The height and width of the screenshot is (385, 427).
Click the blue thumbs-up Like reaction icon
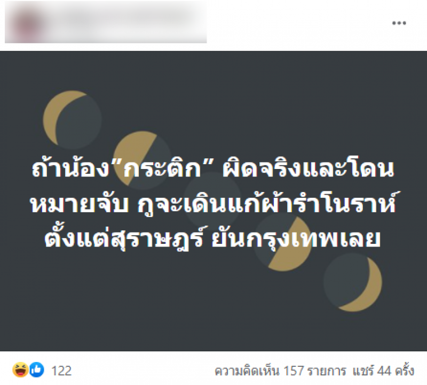(36, 369)
